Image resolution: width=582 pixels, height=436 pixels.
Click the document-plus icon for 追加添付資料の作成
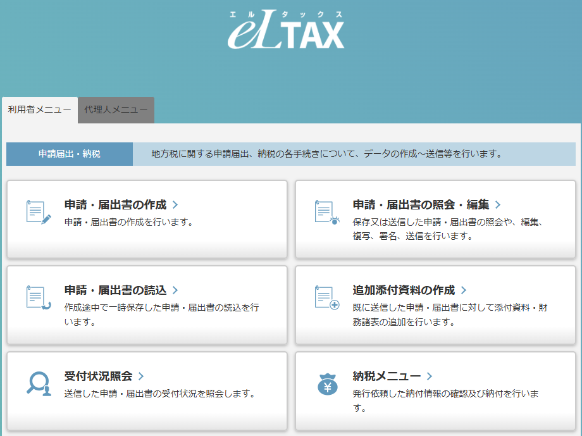point(327,298)
